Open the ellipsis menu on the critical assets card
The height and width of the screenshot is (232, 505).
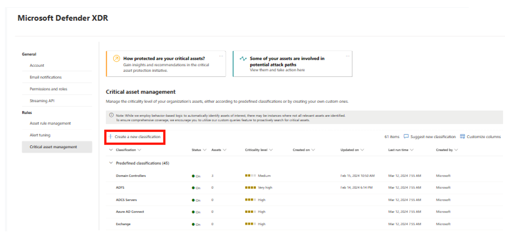coord(221,56)
